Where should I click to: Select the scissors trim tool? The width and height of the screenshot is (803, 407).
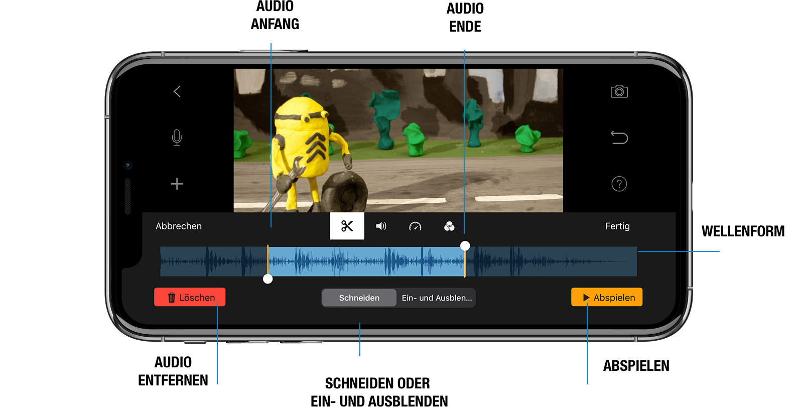pyautogui.click(x=347, y=226)
